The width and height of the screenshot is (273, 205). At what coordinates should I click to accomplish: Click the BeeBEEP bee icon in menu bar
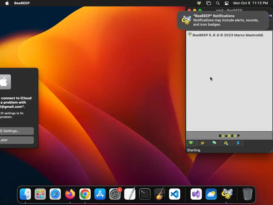coord(199,3)
